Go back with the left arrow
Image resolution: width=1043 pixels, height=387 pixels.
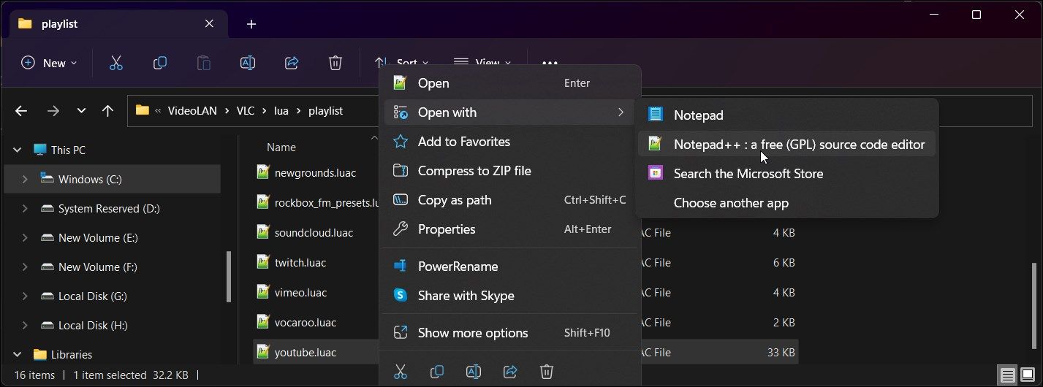(x=21, y=111)
